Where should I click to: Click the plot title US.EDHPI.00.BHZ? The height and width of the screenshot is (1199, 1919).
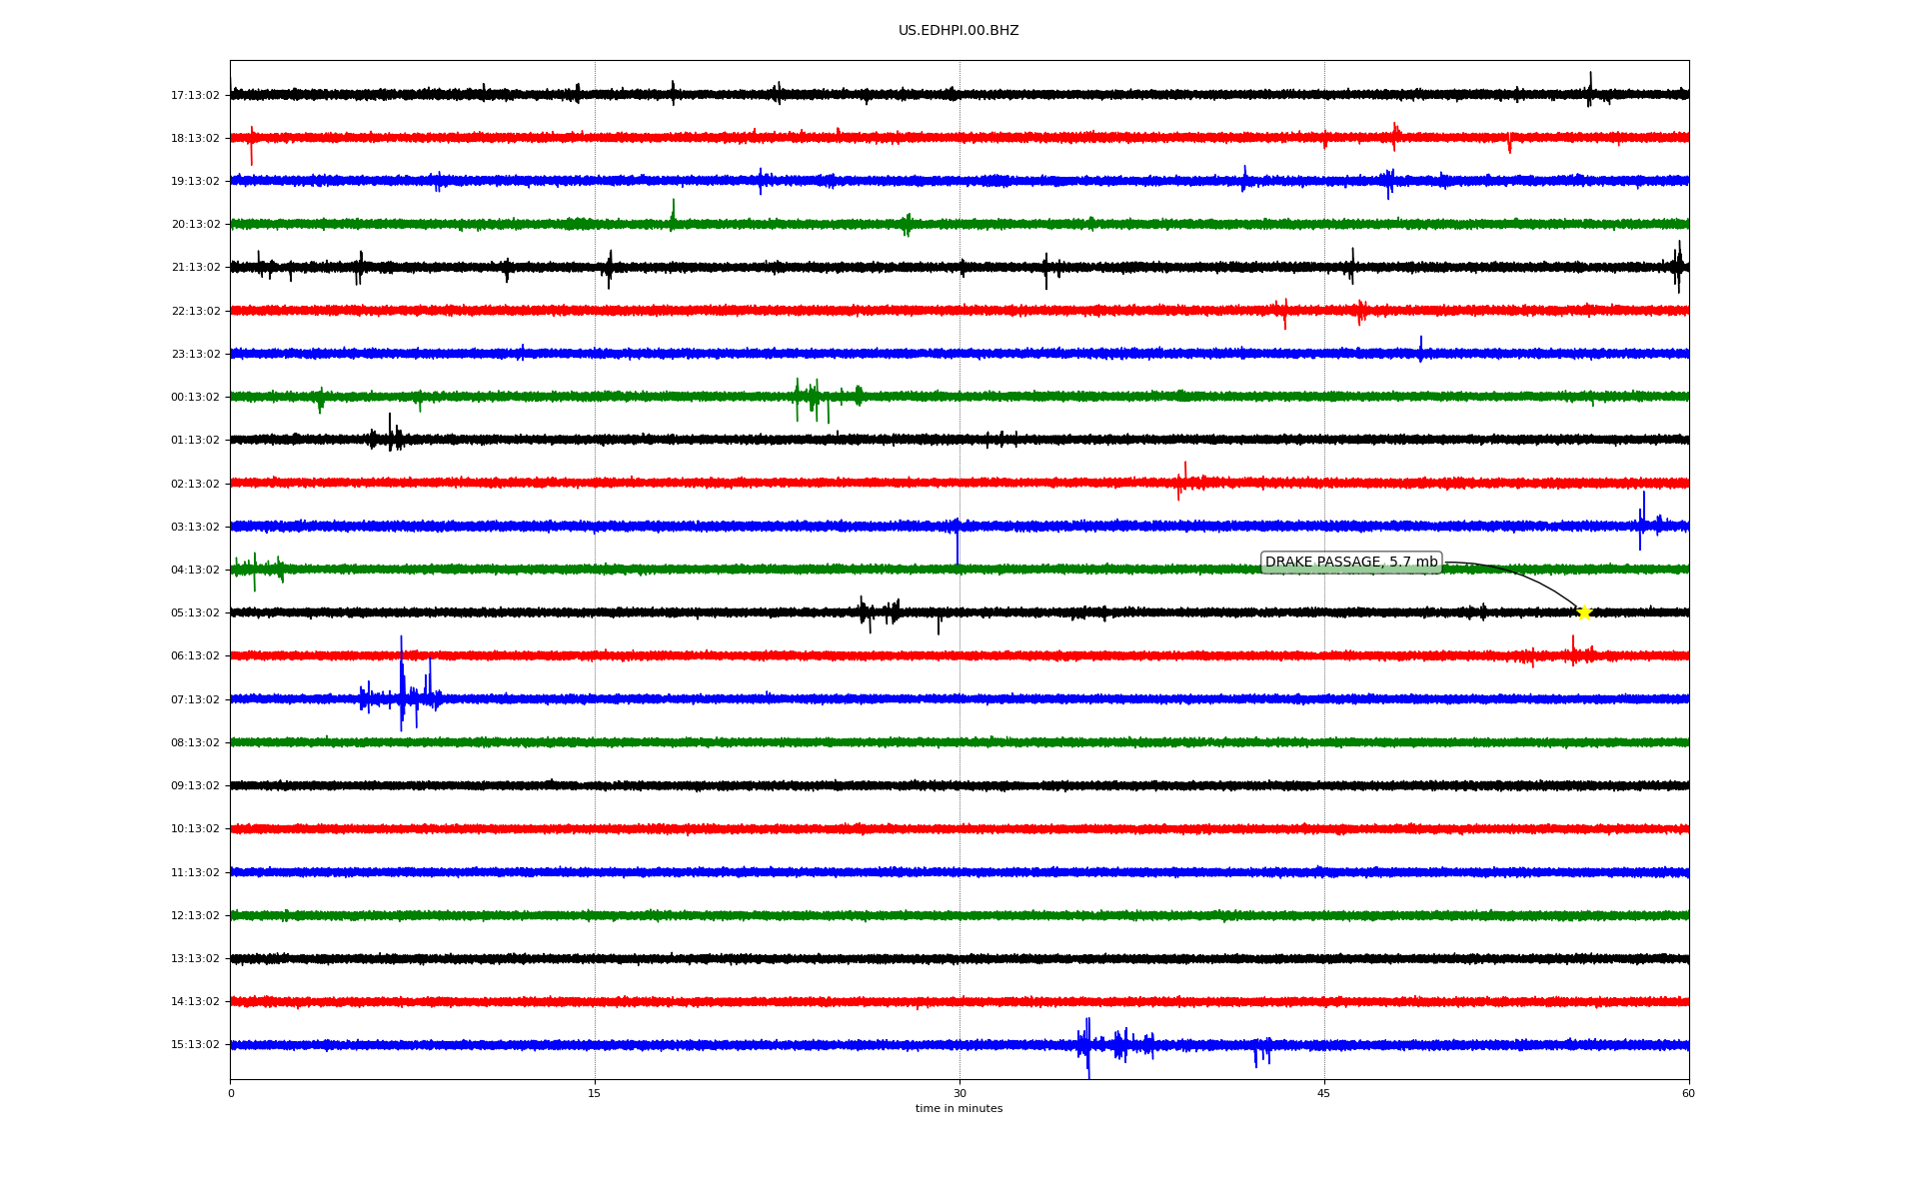click(x=959, y=31)
